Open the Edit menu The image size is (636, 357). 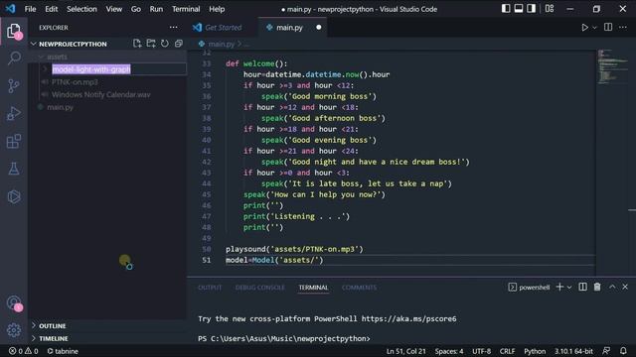tap(51, 9)
